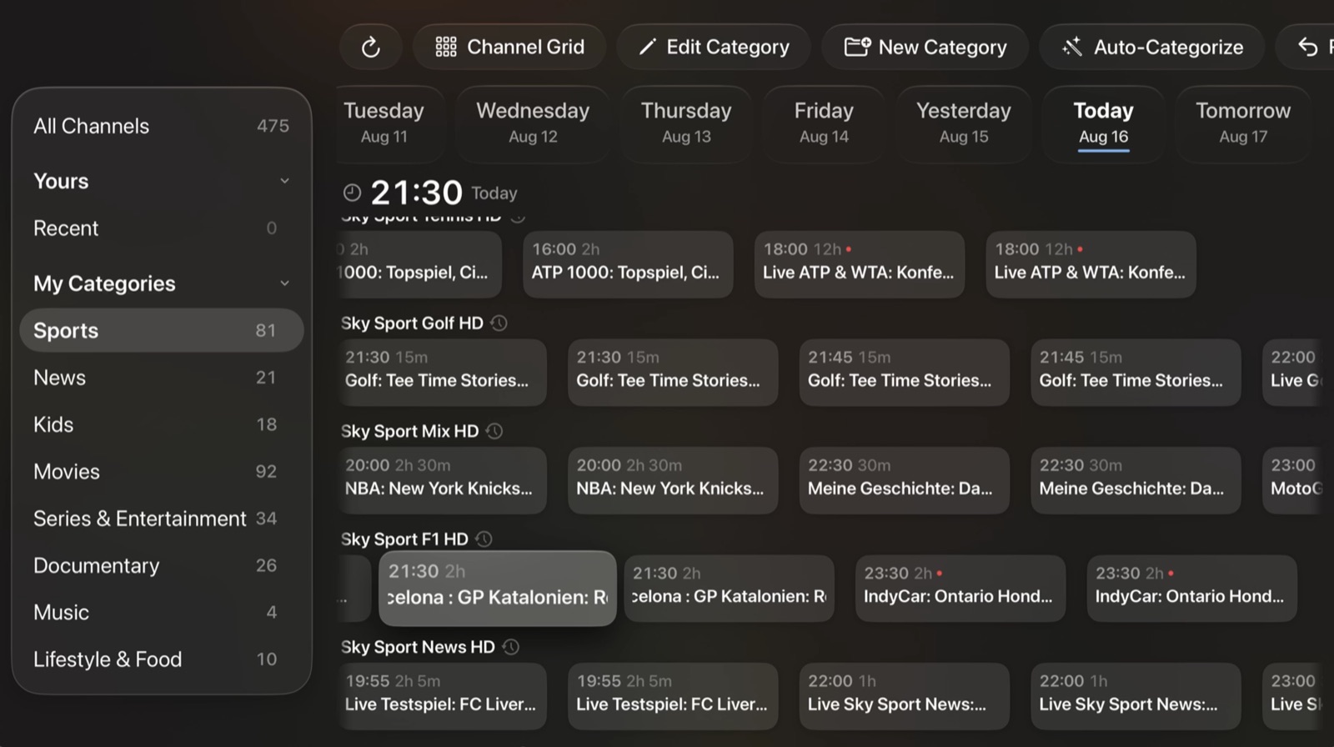
Task: Open first 20:00 NBA: New York Knicks card
Action: tap(442, 480)
